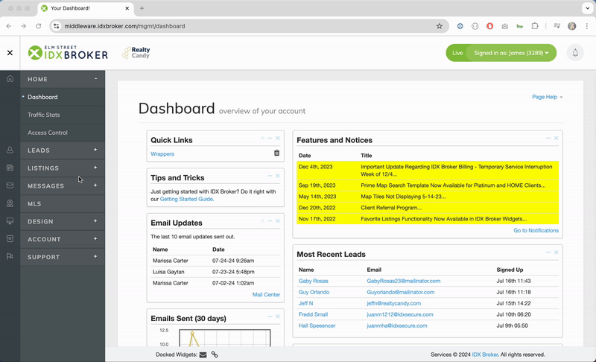Open the MLS menu item
The image size is (596, 362).
[x=34, y=203]
